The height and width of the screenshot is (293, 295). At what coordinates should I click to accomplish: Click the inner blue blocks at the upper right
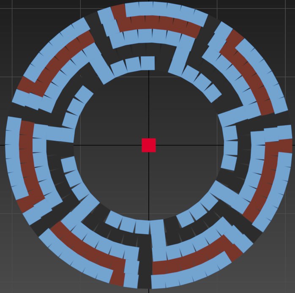(x=202, y=82)
